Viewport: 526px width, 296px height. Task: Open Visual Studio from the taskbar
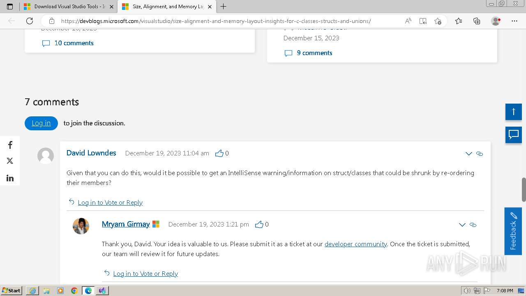click(x=102, y=291)
